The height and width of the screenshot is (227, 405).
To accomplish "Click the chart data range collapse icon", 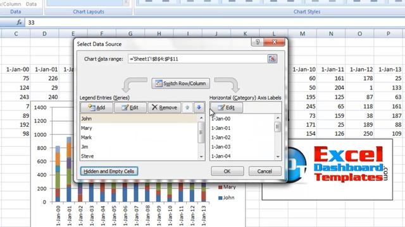I will coord(272,59).
